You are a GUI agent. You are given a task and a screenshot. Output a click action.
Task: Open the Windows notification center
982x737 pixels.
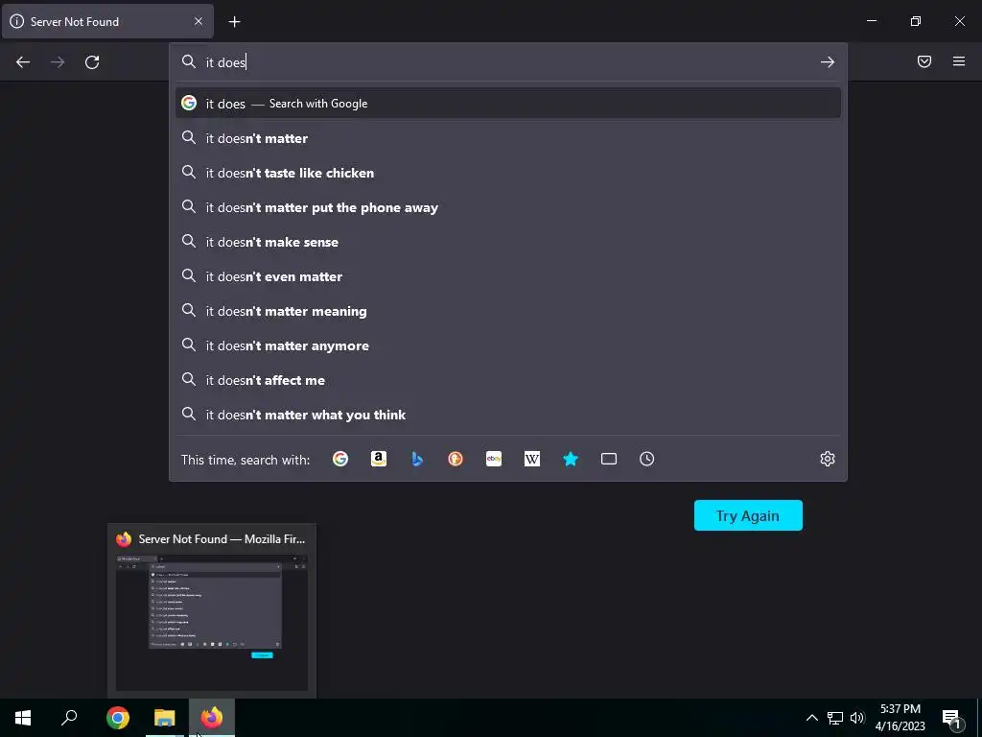pyautogui.click(x=952, y=718)
